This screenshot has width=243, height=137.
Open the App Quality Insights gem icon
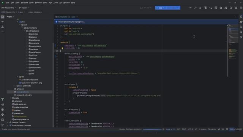click(3, 115)
